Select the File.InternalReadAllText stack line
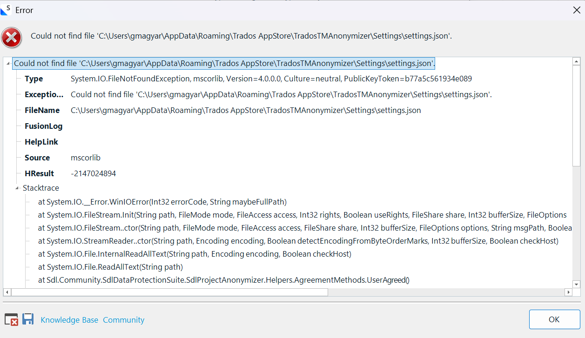Viewport: 585px width, 338px height. (195, 254)
